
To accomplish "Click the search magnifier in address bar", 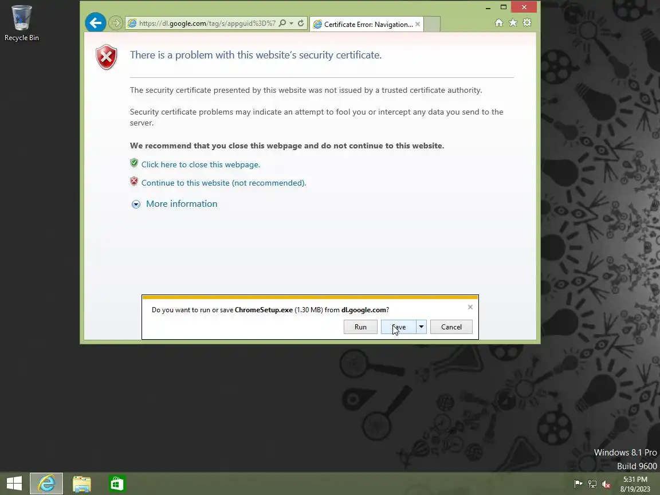I will point(282,23).
